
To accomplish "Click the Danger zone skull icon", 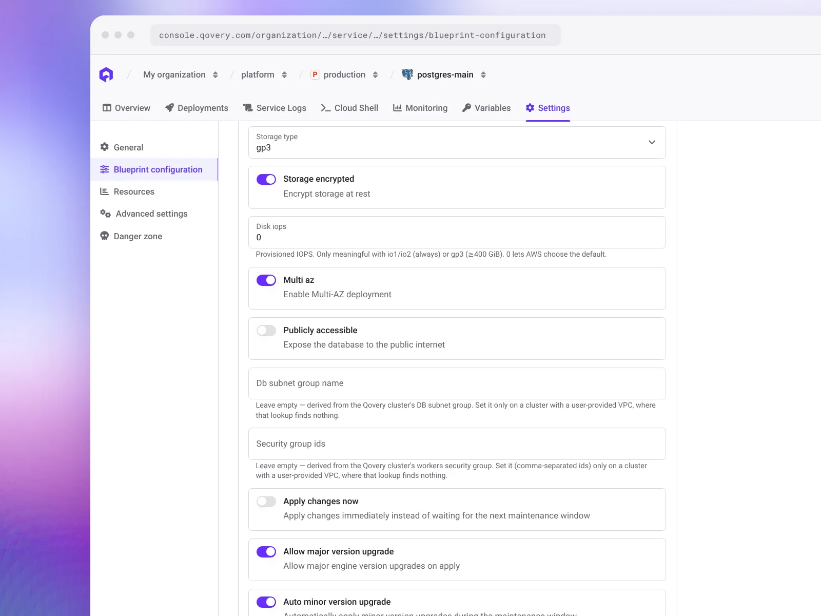I will 105,236.
